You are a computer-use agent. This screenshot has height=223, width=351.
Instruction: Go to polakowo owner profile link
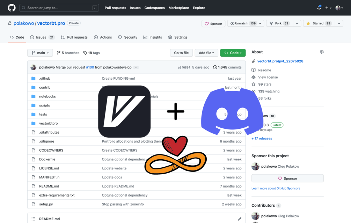(24, 23)
